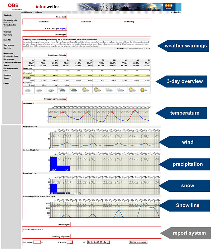Click the Tuesday 12 Uhr partly sunny icon

click(x=86, y=90)
